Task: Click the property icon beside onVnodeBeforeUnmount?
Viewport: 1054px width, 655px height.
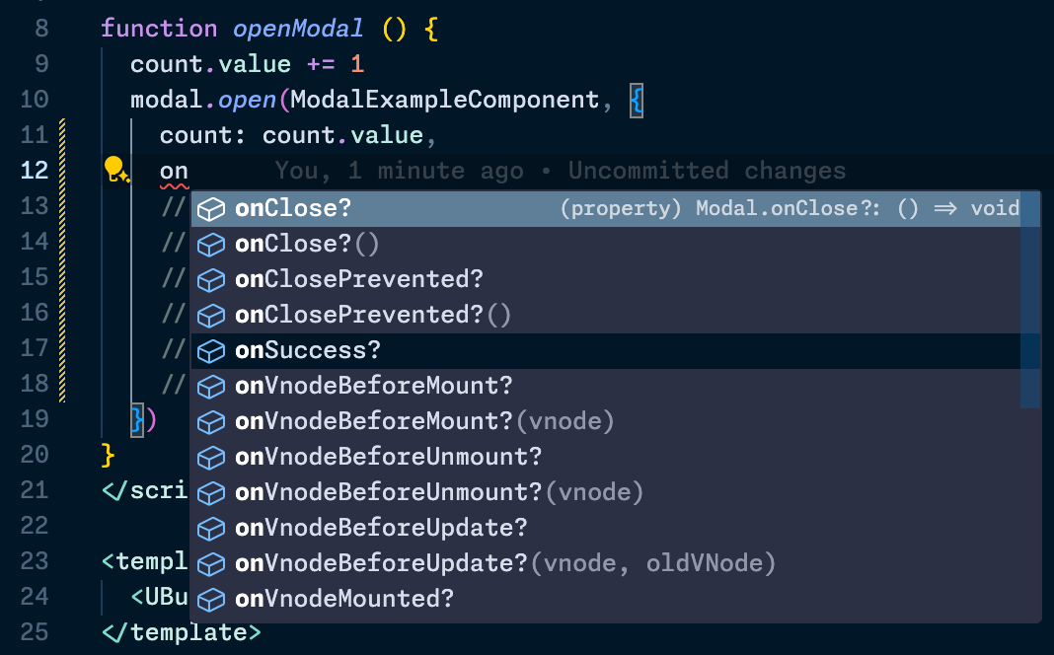Action: 211,457
